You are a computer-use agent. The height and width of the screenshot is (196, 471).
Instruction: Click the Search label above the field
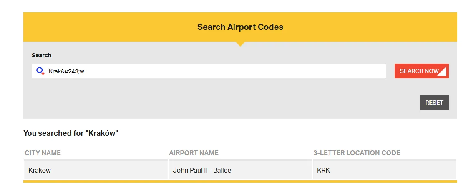click(x=41, y=55)
